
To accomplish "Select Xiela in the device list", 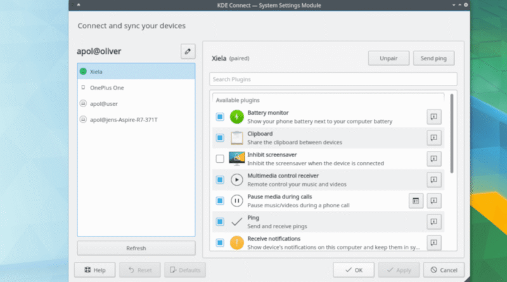I will [136, 72].
